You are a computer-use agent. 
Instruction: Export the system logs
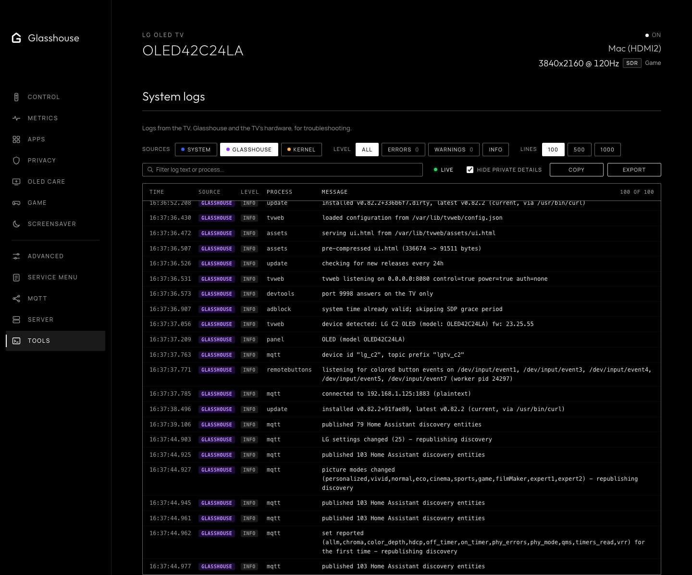click(634, 170)
